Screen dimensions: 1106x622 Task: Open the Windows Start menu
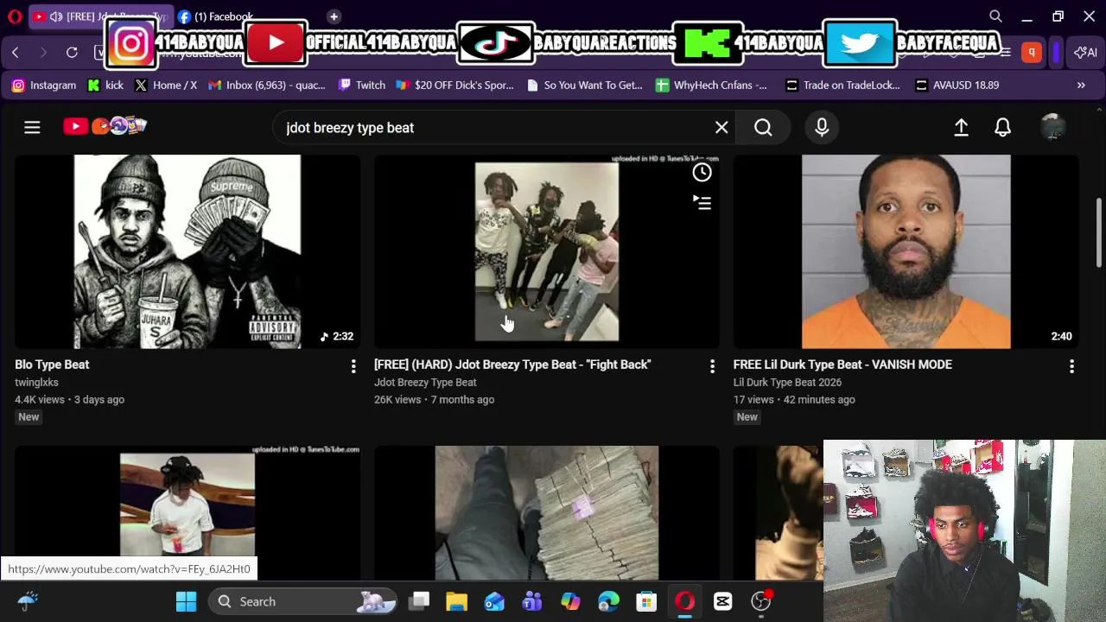pyautogui.click(x=186, y=601)
